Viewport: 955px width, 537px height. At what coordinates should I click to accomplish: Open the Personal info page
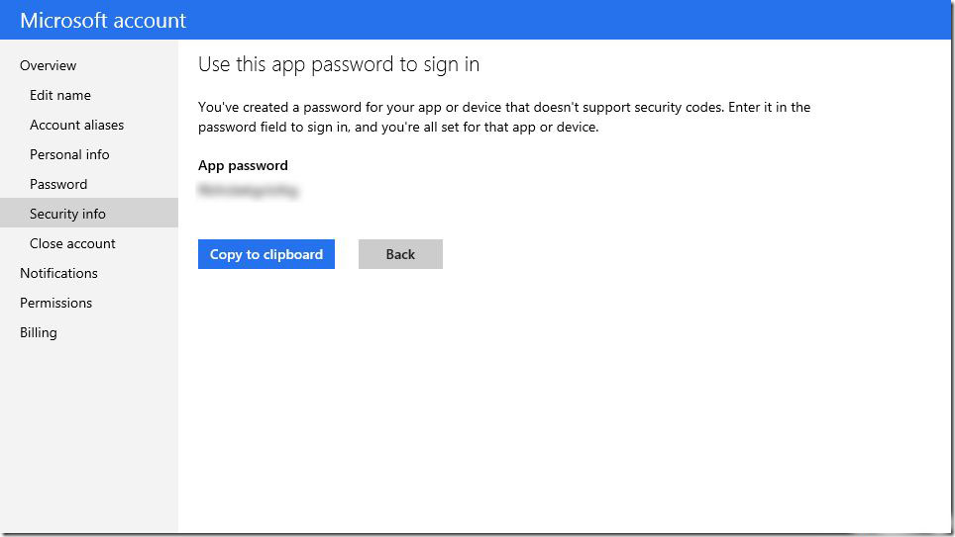tap(69, 154)
